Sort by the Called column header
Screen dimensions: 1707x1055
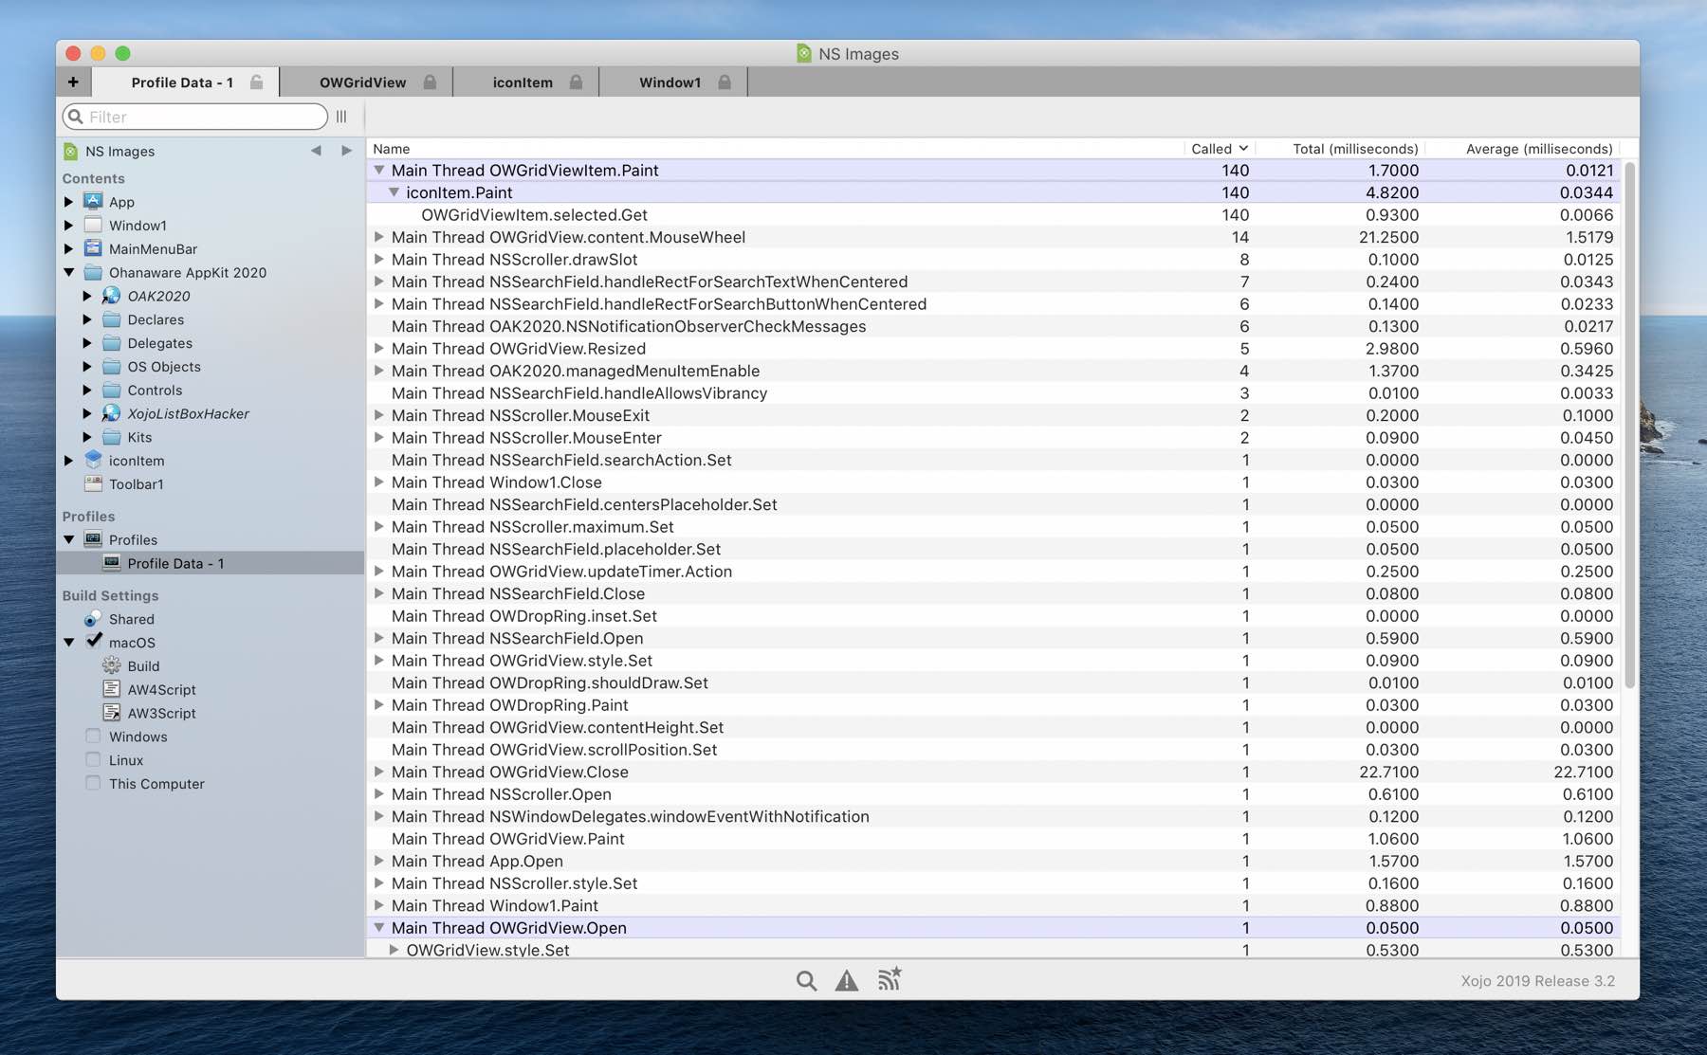(1218, 149)
